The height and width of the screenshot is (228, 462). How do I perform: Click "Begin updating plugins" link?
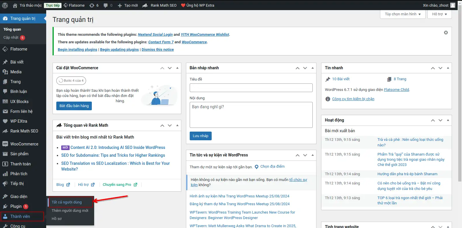[x=119, y=50]
